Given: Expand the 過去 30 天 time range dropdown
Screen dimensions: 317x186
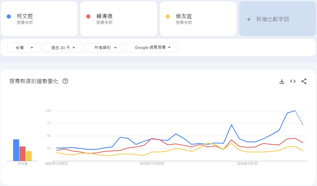Looking at the screenshot, I should (x=63, y=47).
